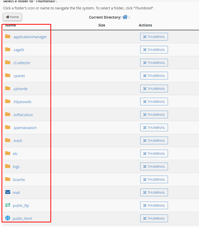The image size is (199, 227).
Task: Click Thumbnail button for .cpanel
Action: 154,76
